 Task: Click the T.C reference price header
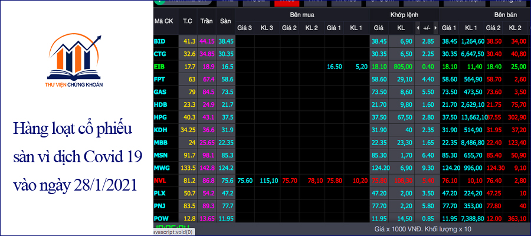pyautogui.click(x=188, y=21)
